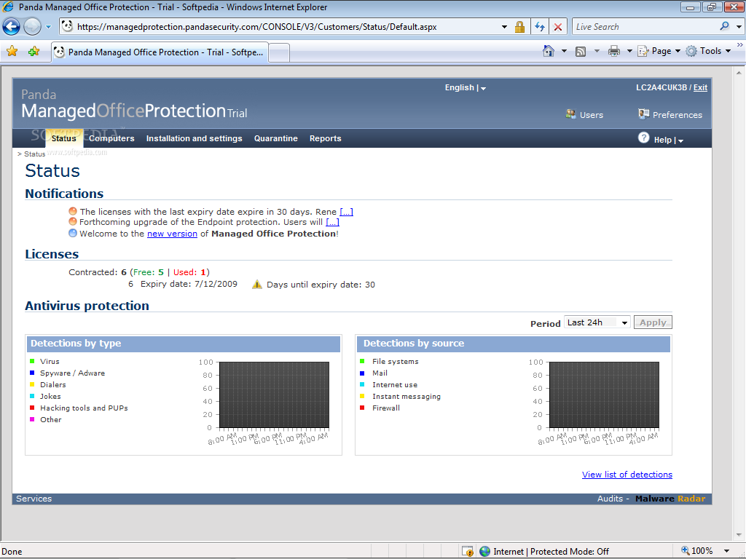The height and width of the screenshot is (559, 746).
Task: Open Installation and settings tab
Action: 194,138
